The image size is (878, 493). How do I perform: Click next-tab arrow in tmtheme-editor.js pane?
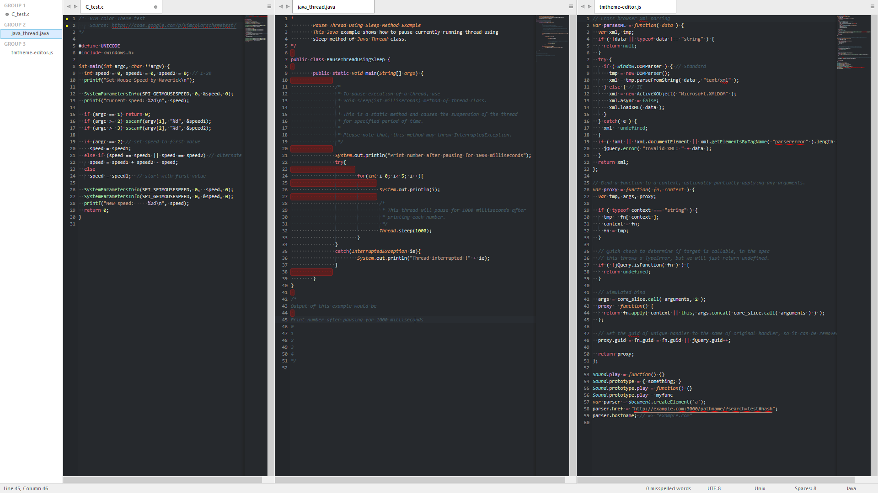tap(590, 7)
